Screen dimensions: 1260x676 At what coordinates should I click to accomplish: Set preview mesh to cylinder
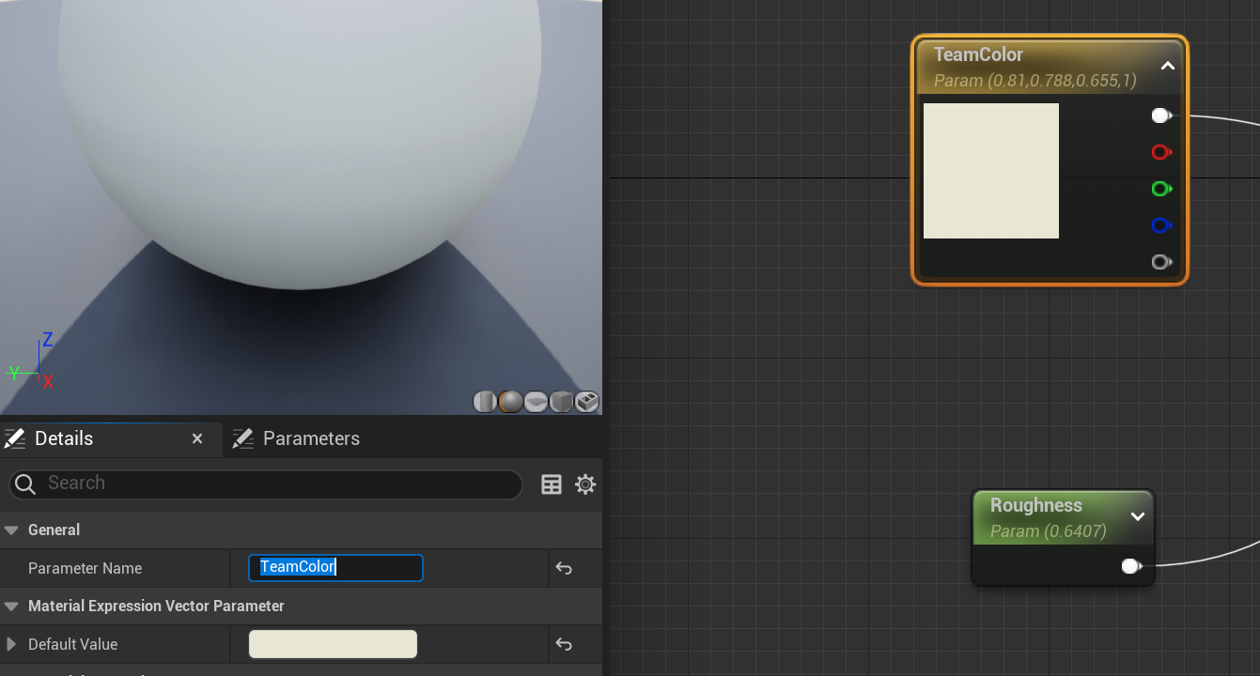[485, 402]
